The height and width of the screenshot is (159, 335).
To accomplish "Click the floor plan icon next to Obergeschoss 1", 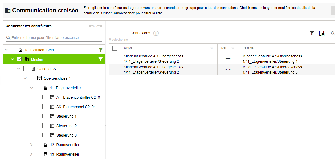I will [x=39, y=78].
